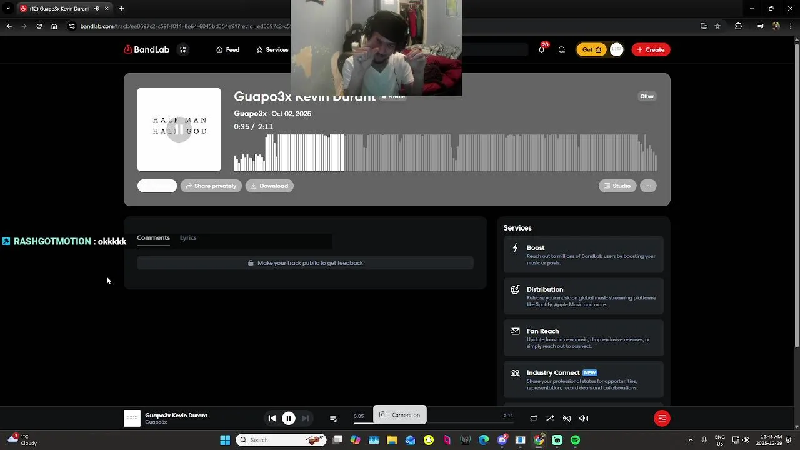Skip to previous track in player bar
The image size is (800, 450).
coord(272,418)
